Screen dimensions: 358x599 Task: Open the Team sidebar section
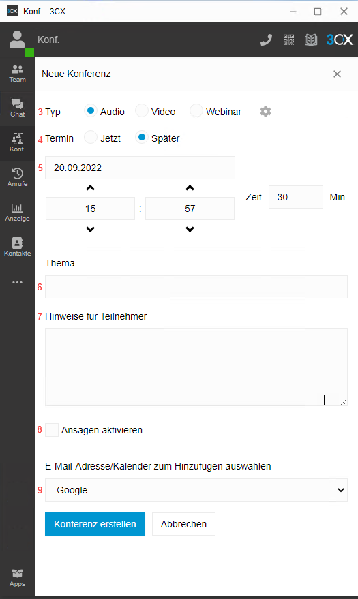pyautogui.click(x=17, y=74)
